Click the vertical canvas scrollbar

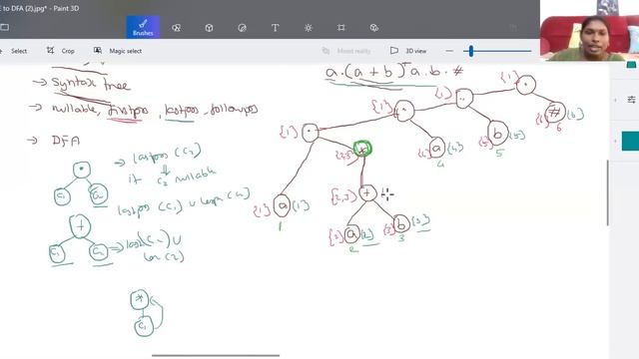point(608,192)
